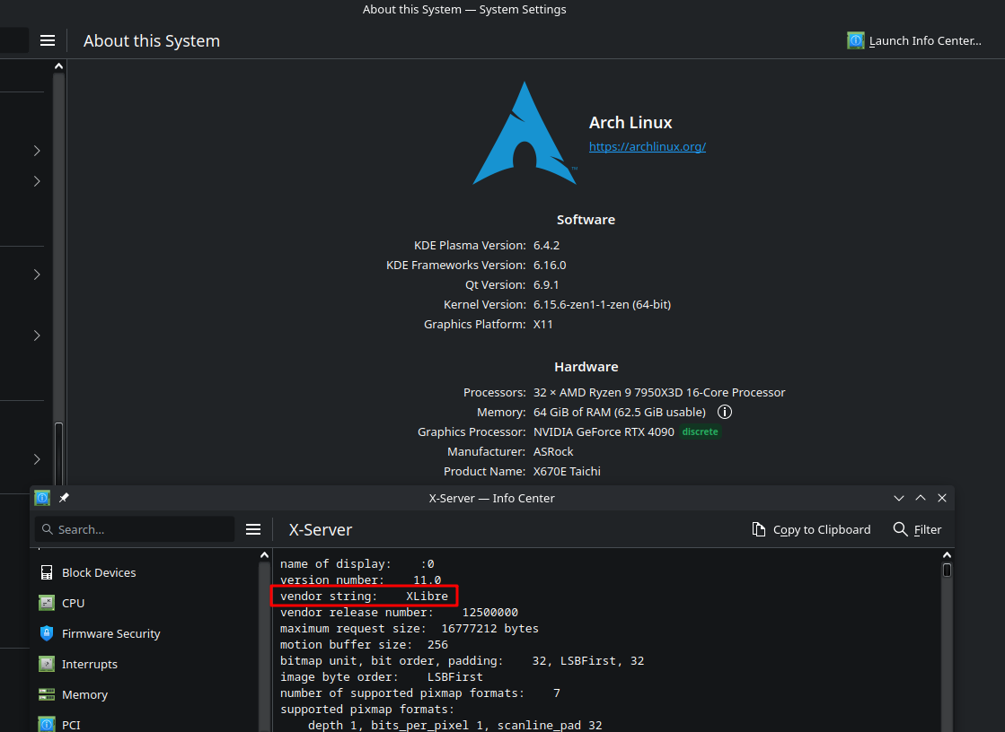Click the Processors value text
The image size is (1005, 732).
(659, 393)
